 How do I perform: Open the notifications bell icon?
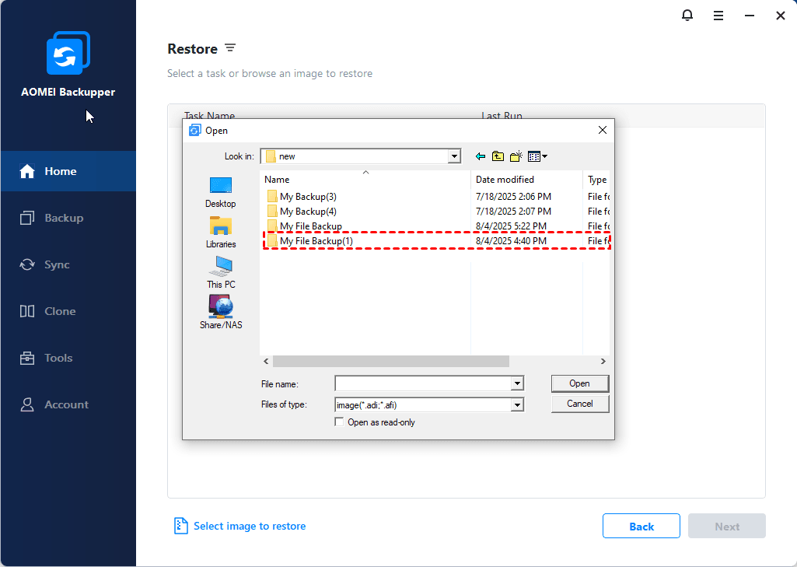687,16
